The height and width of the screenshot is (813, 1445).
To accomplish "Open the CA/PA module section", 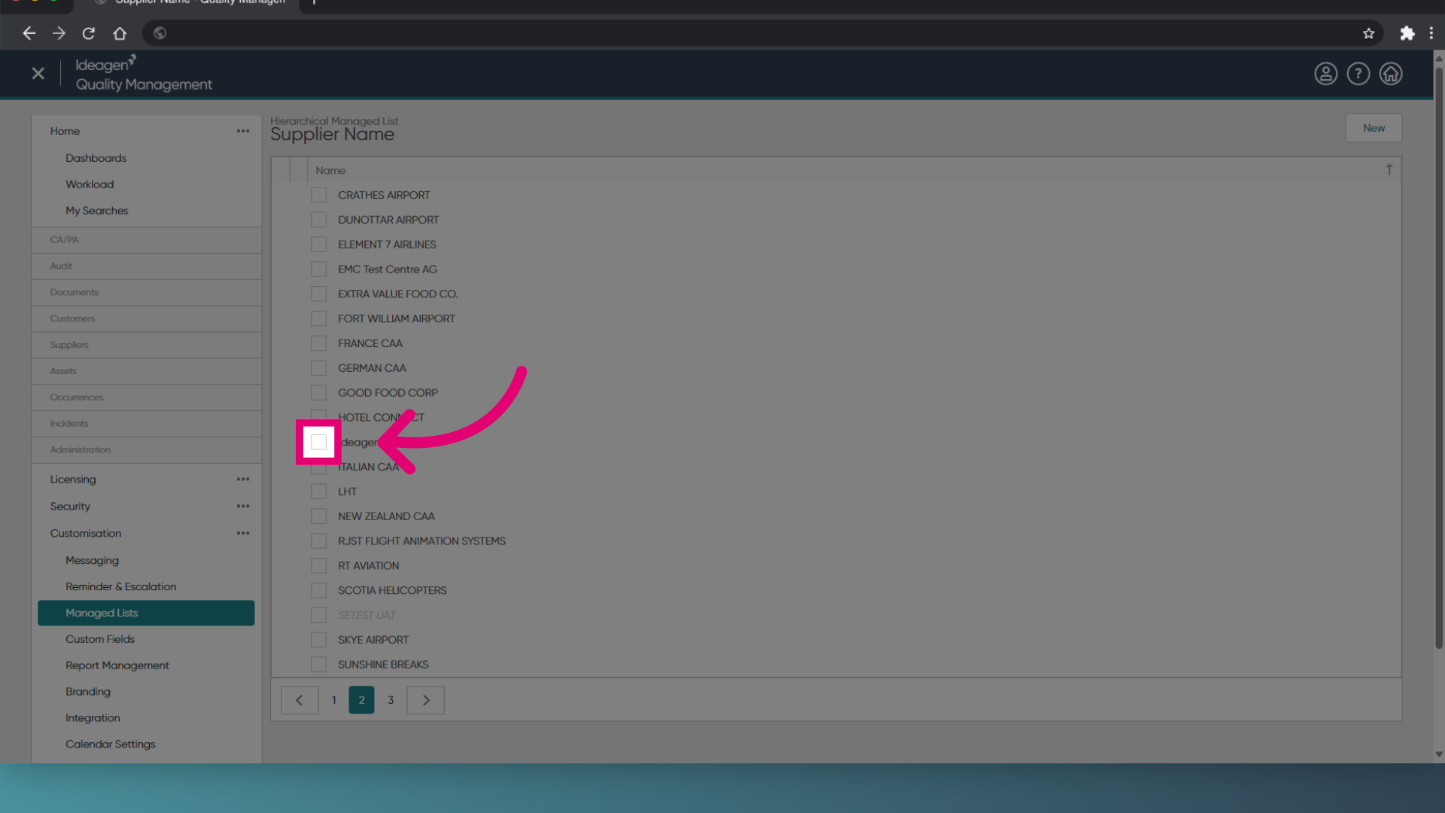I will (147, 240).
